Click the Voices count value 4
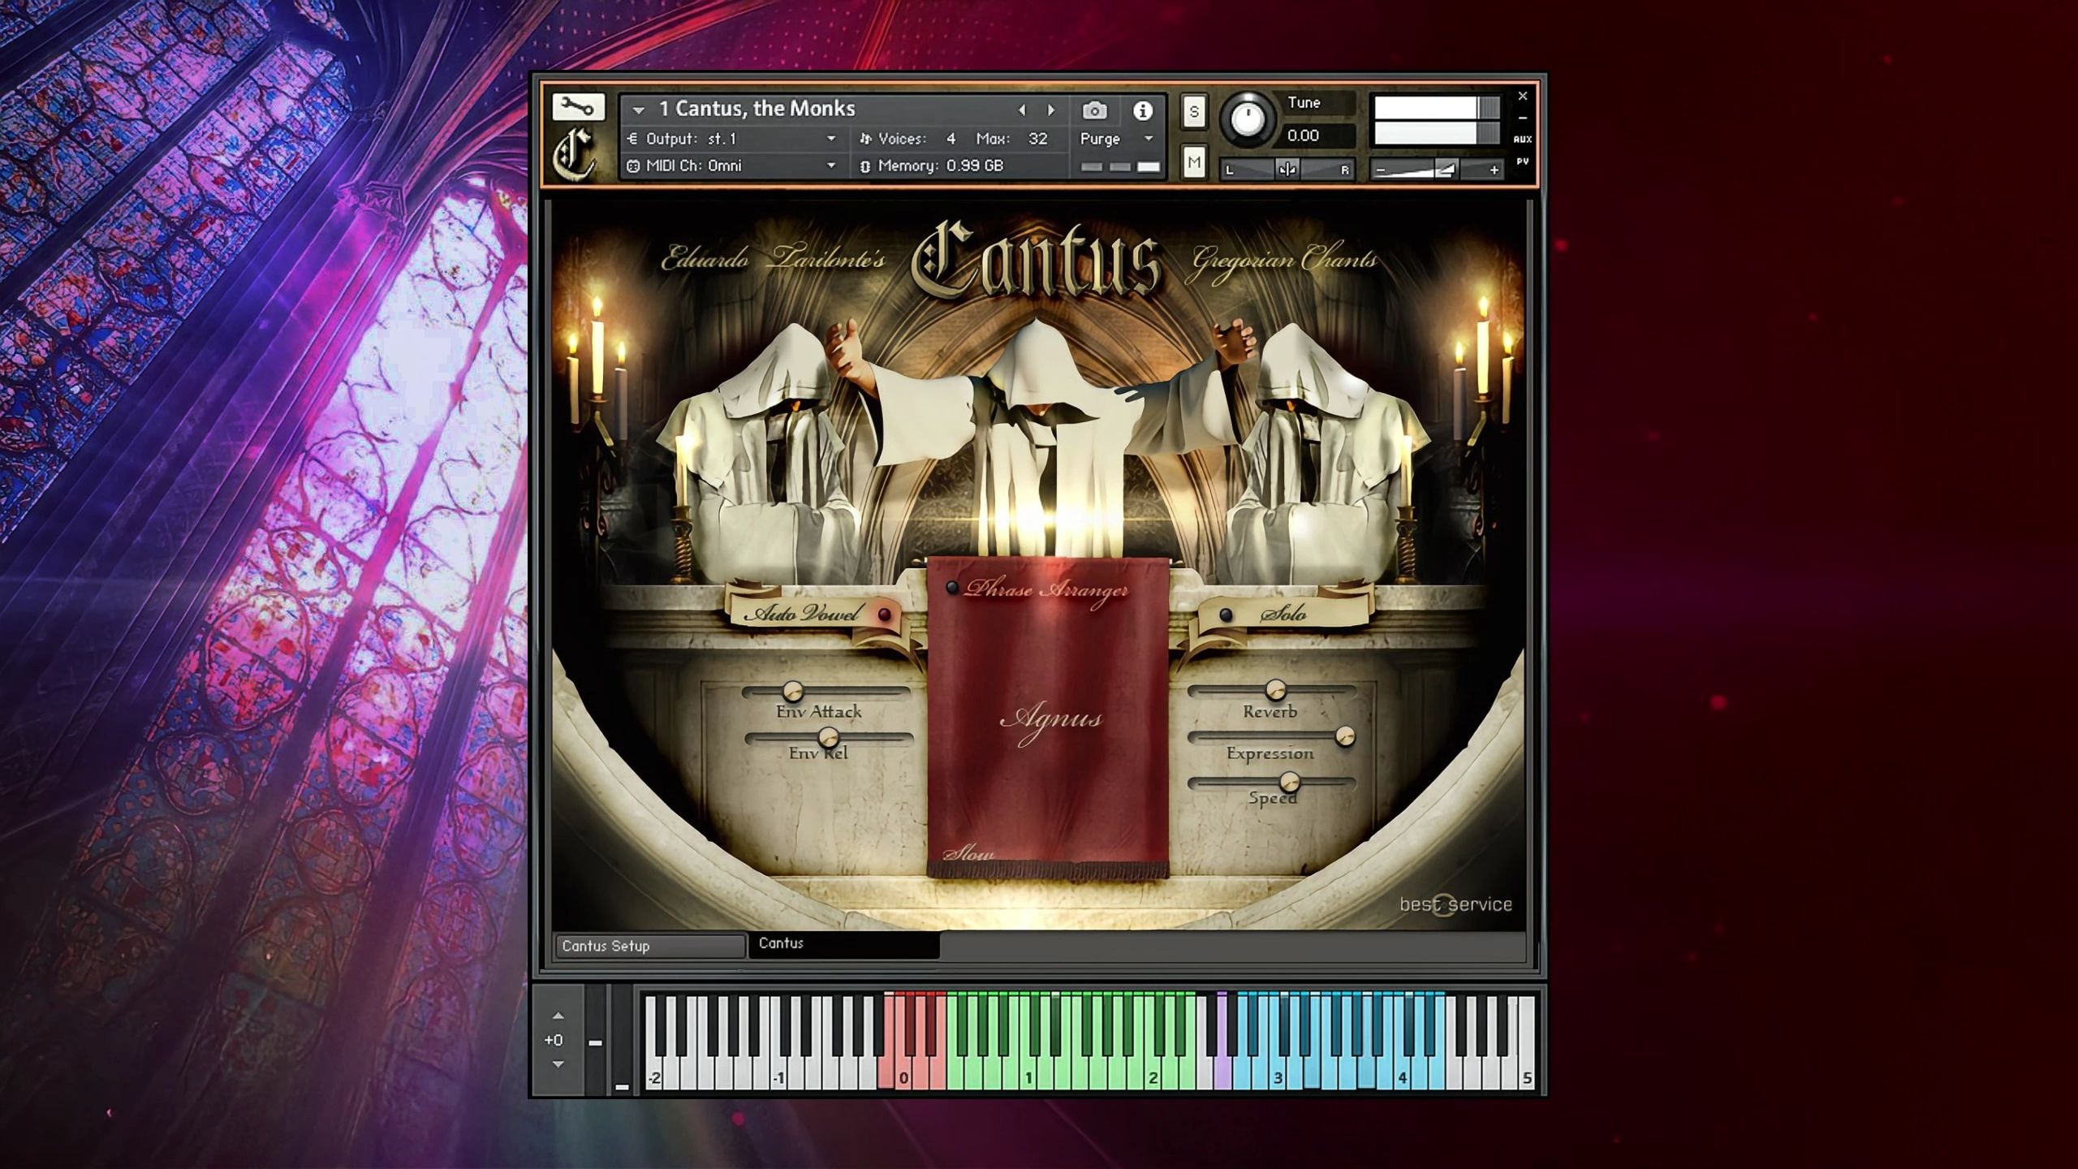The image size is (2078, 1169). tap(951, 139)
